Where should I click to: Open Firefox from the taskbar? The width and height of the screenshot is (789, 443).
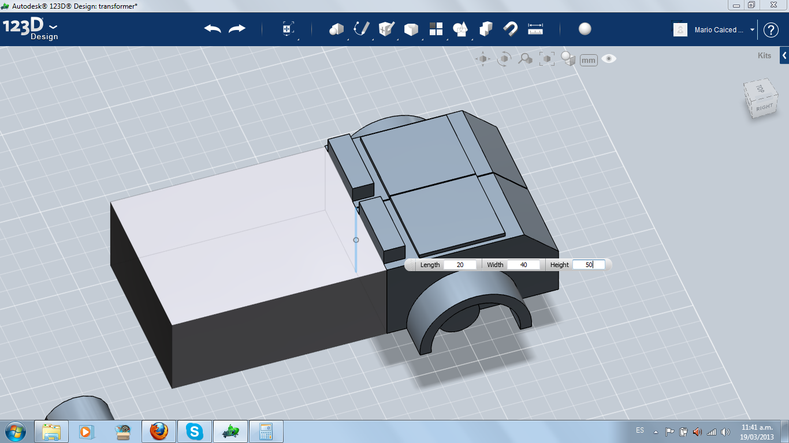158,431
